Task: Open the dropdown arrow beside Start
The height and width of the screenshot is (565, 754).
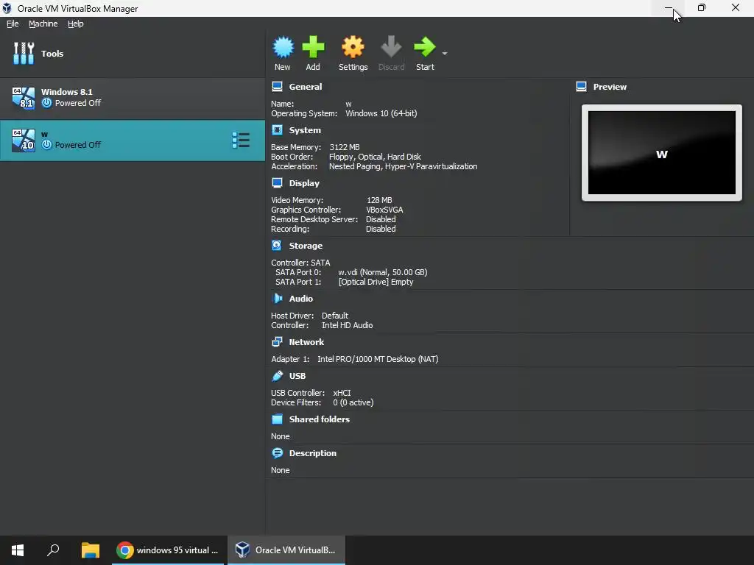Action: (x=445, y=53)
